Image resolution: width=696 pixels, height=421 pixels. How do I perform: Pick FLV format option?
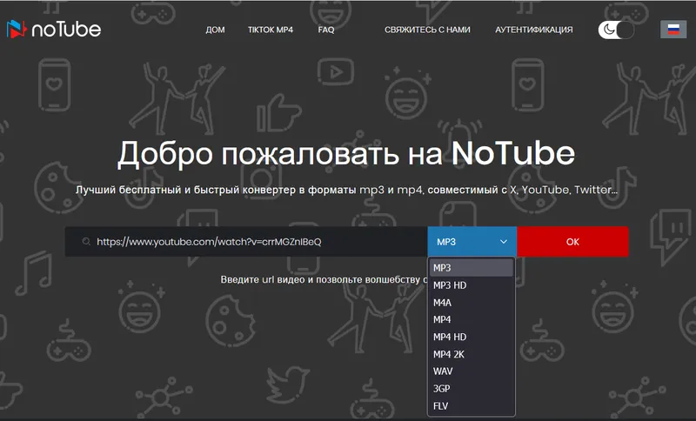pos(472,406)
